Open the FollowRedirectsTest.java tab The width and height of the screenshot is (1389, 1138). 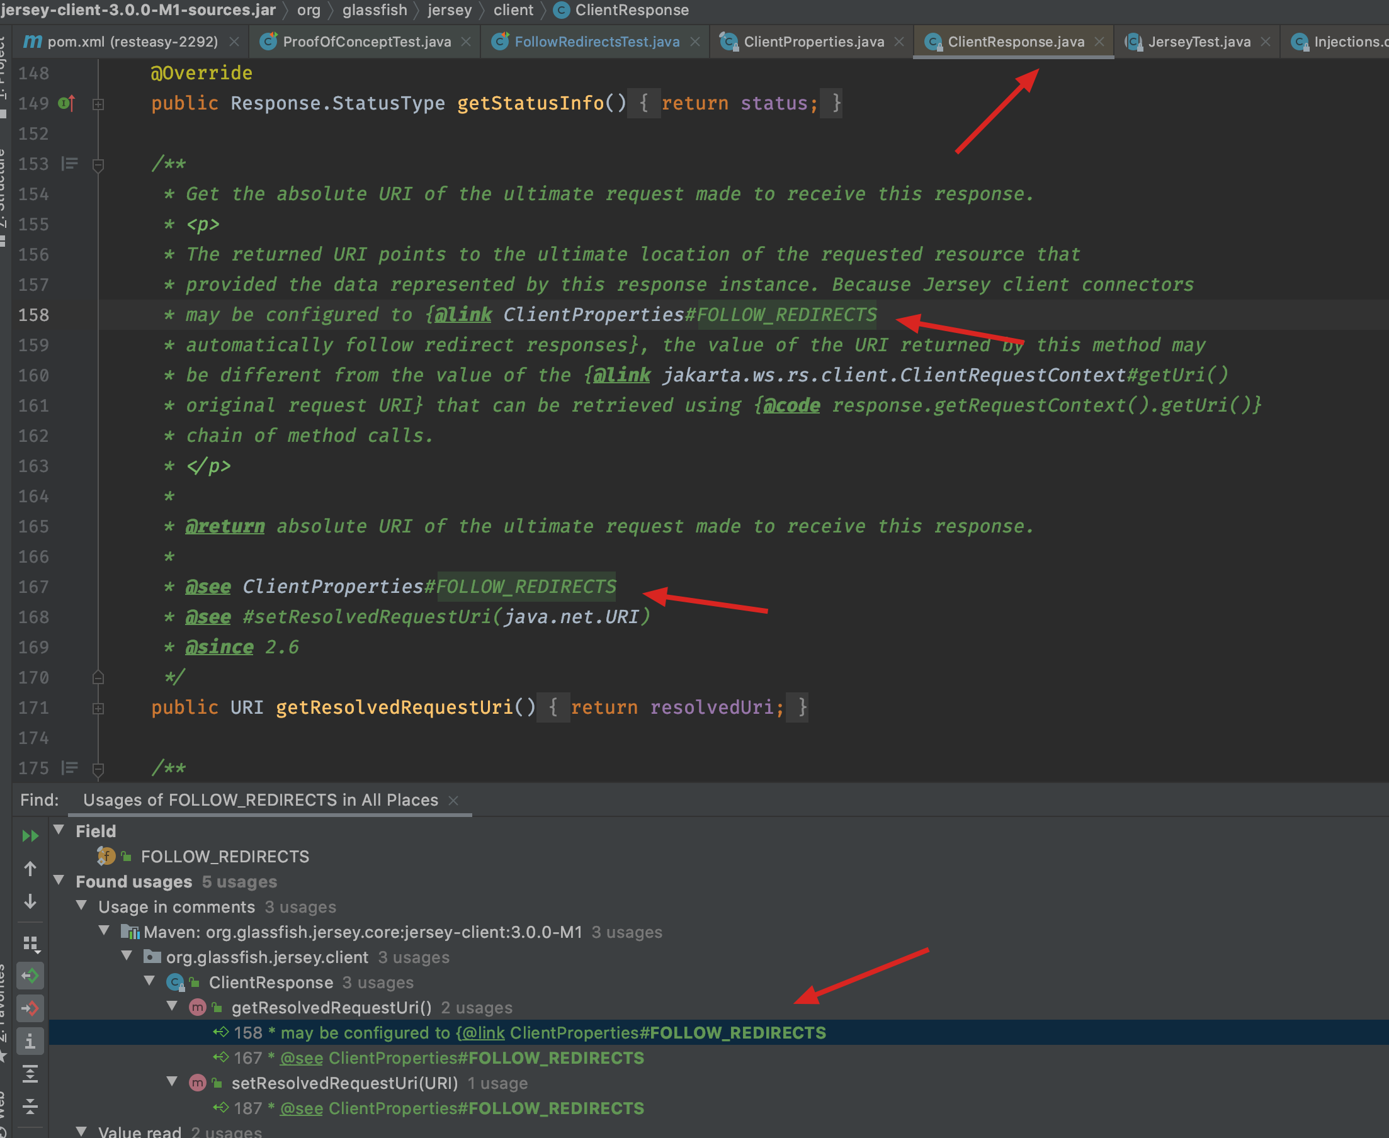pos(596,42)
